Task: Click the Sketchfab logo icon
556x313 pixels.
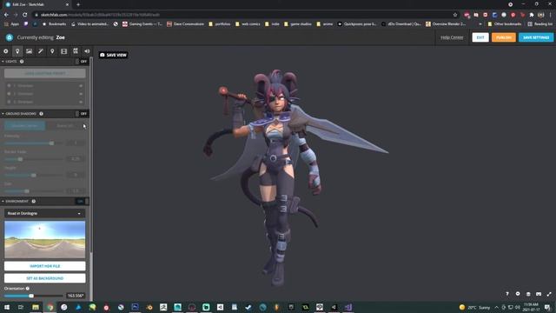Action: (x=10, y=37)
